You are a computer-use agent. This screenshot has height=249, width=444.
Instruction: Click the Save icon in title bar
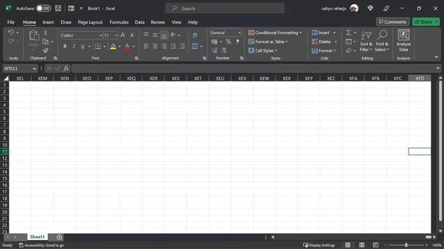(58, 8)
